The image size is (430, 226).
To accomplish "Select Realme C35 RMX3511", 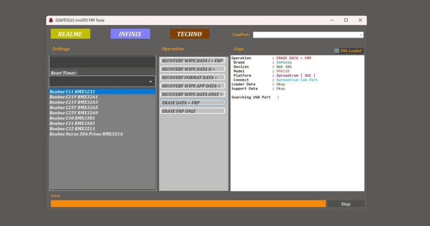I will tap(102, 129).
